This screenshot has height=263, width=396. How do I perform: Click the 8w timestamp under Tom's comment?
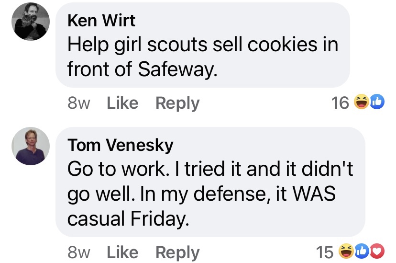point(79,252)
